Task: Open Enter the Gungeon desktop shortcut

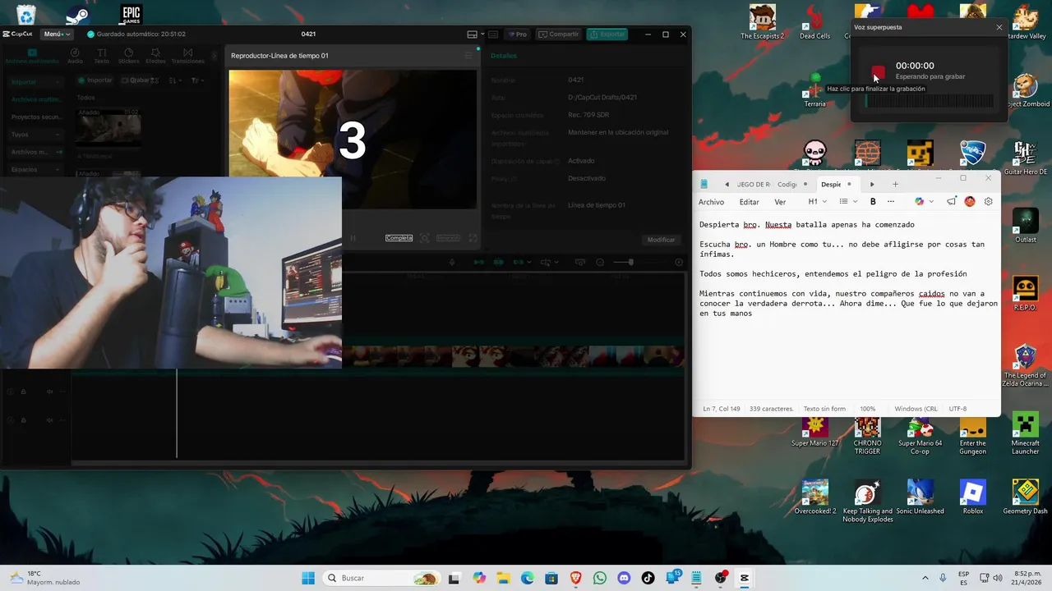Action: pos(972,434)
